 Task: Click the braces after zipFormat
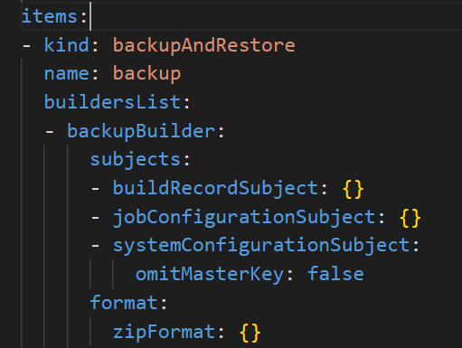(x=250, y=333)
